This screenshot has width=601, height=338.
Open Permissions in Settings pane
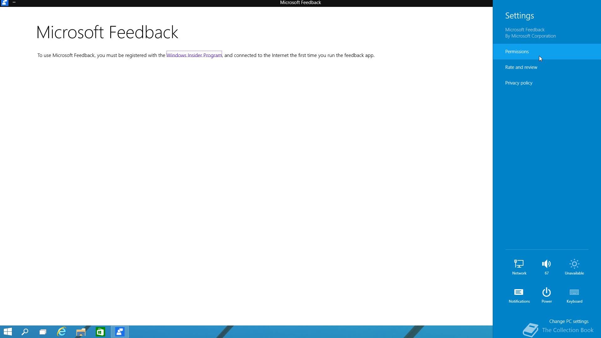click(x=517, y=52)
